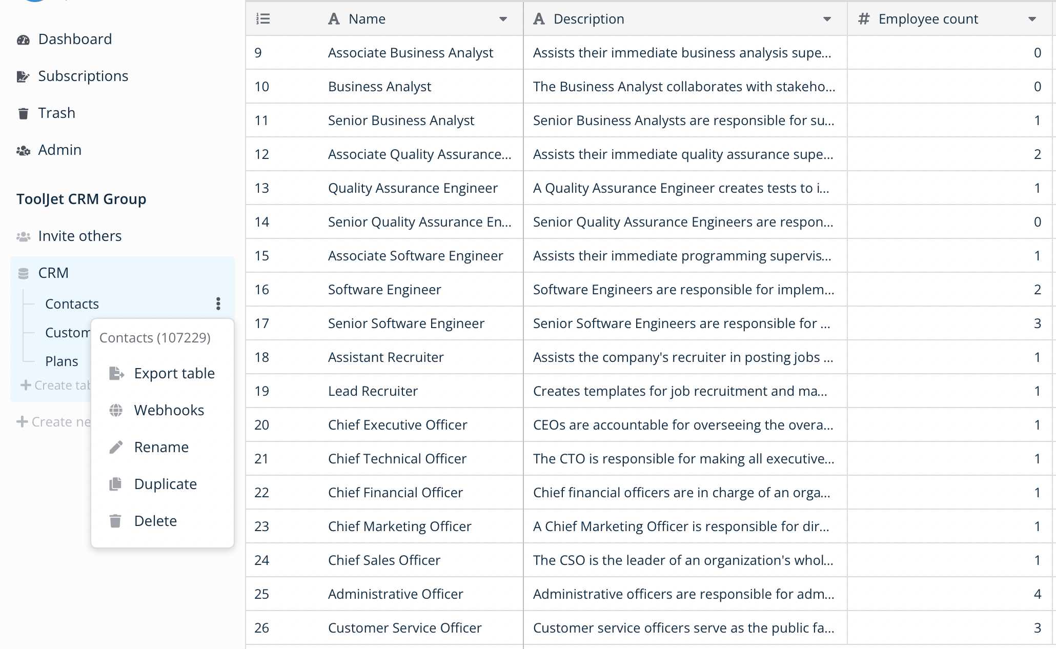Viewport: 1056px width, 649px height.
Task: Choose Duplicate in the context menu
Action: click(x=165, y=484)
